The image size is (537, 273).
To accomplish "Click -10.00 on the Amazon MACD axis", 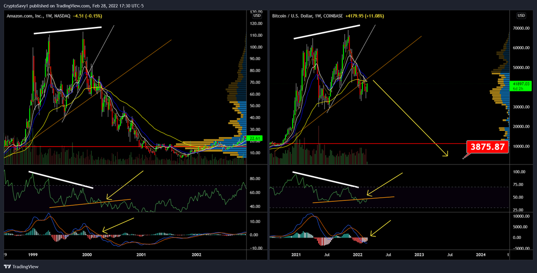I will (x=256, y=248).
